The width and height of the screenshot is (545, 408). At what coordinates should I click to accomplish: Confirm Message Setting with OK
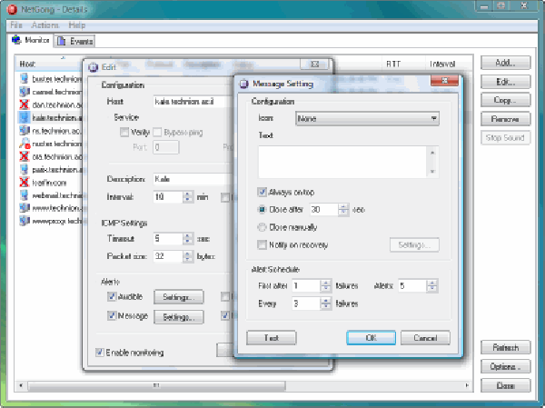tap(371, 338)
